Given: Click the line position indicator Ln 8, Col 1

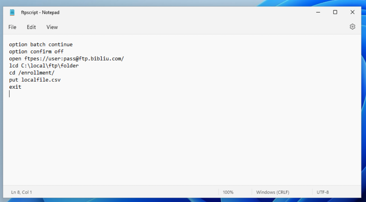Looking at the screenshot, I should click(21, 192).
